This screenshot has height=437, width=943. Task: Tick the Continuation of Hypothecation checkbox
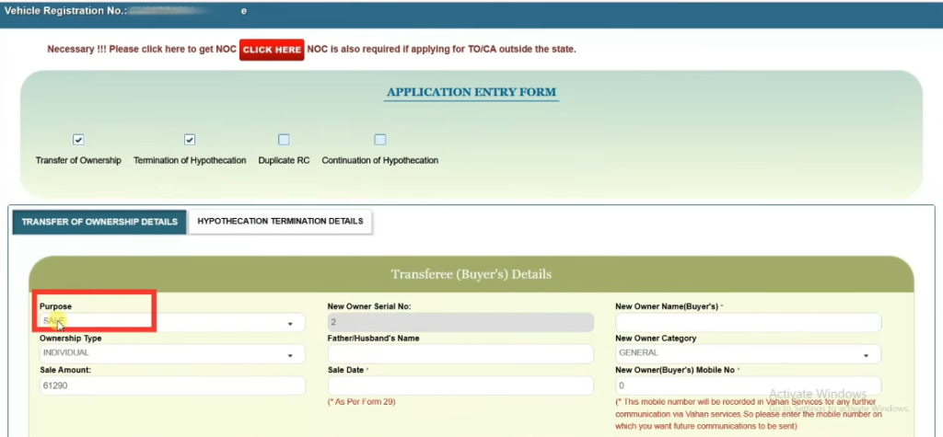tap(379, 140)
